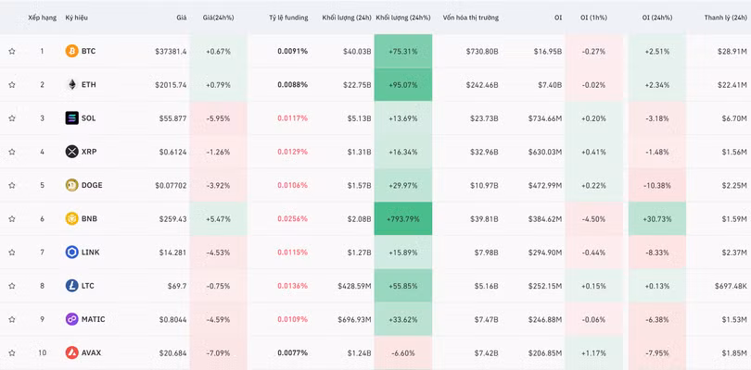Click the Bitcoin coin icon
This screenshot has width=751, height=370.
(71, 51)
